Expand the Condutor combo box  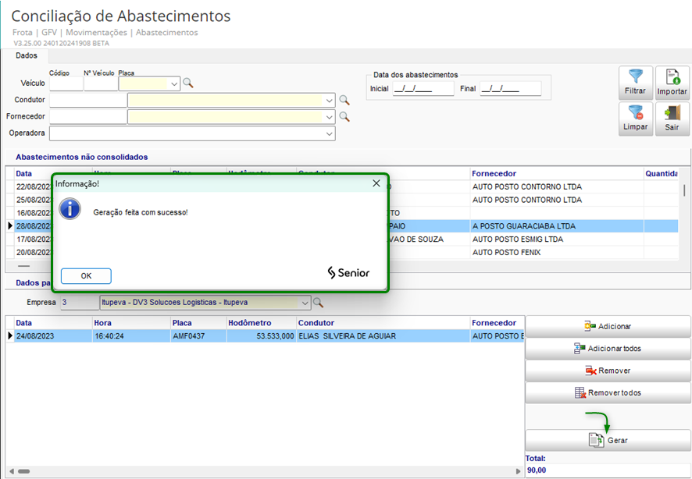coord(329,100)
